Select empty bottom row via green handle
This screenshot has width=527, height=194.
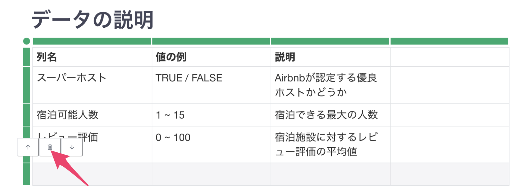[x=27, y=174]
